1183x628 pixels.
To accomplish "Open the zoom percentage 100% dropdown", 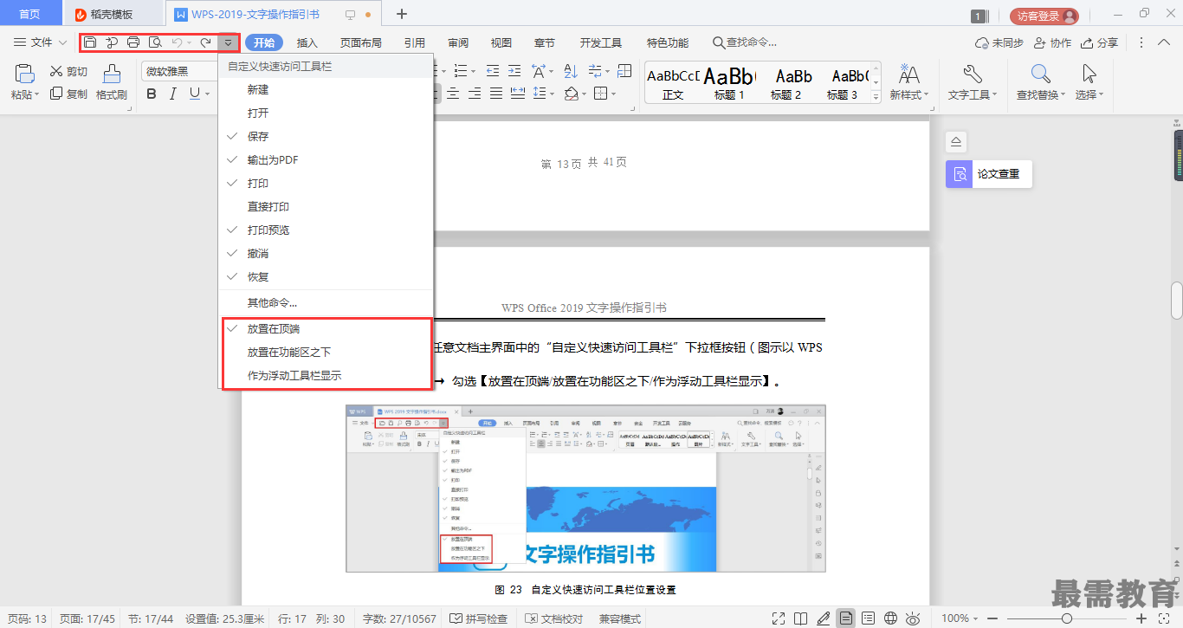I will 960,618.
